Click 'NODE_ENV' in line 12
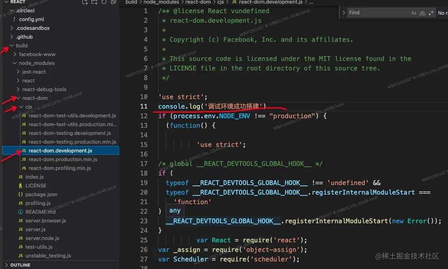The image size is (448, 269). (x=234, y=116)
